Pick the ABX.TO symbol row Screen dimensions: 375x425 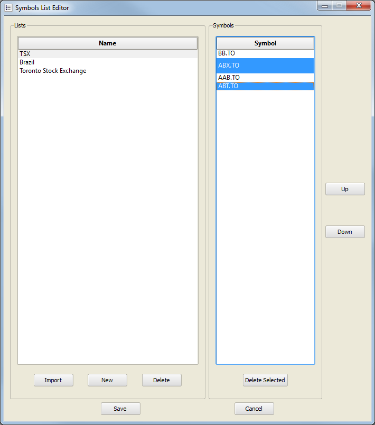[229, 65]
